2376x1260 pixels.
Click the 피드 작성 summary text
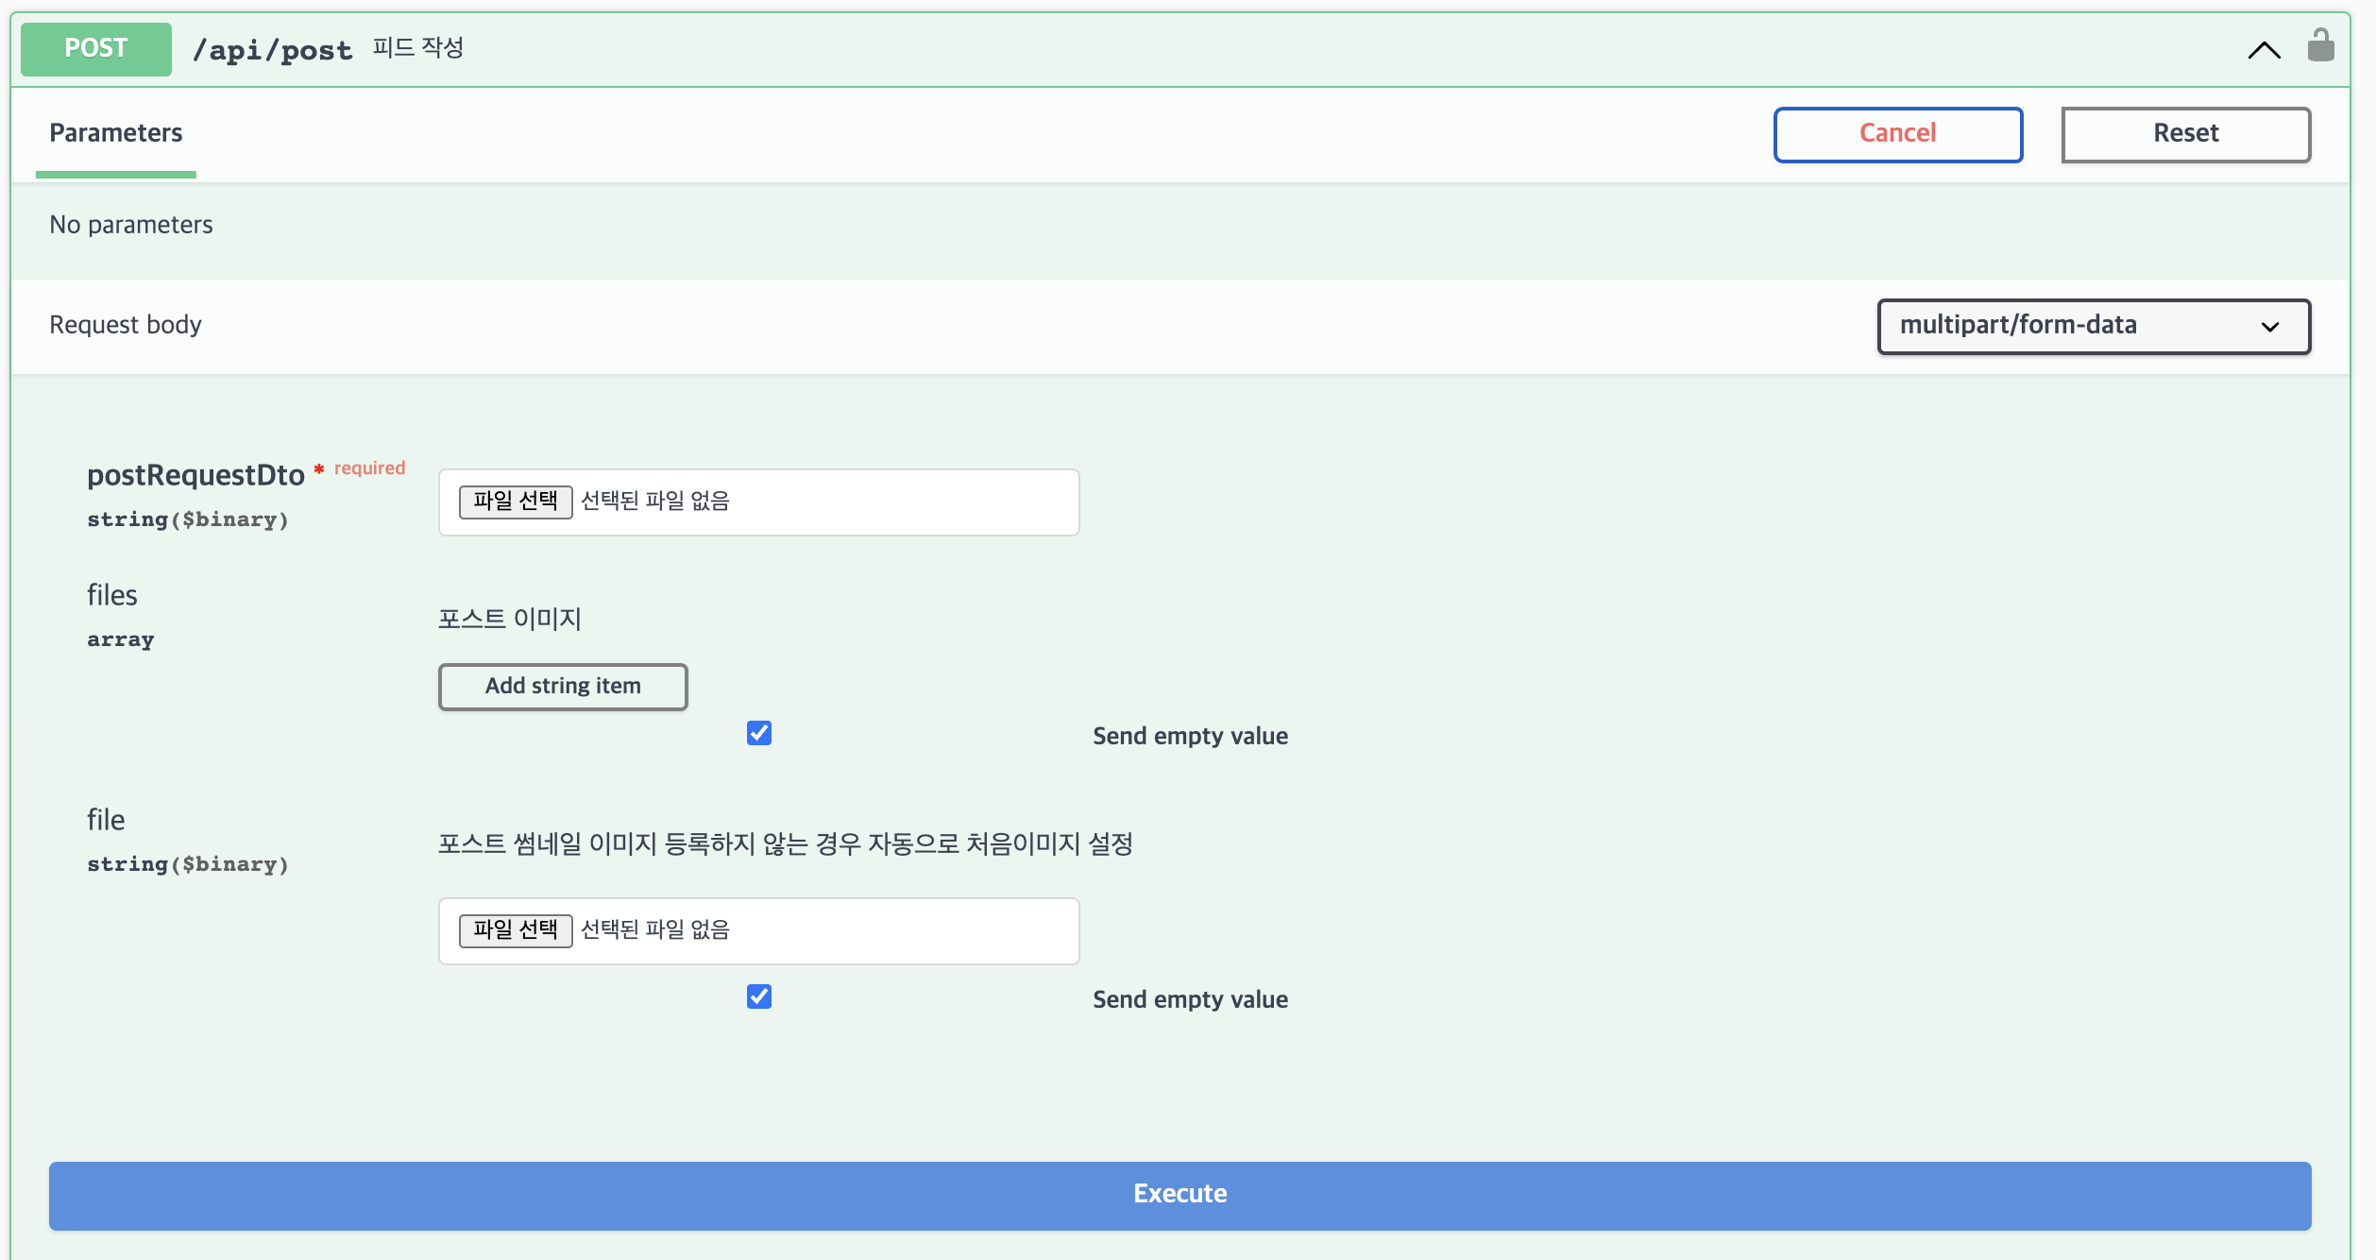coord(417,48)
